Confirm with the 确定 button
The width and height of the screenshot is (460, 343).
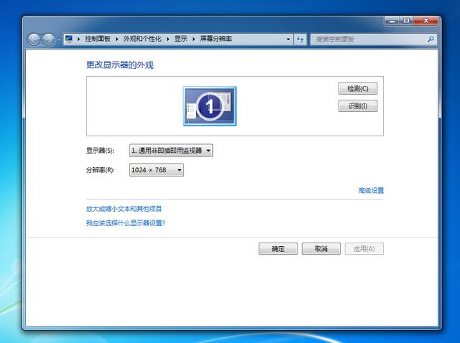point(277,249)
